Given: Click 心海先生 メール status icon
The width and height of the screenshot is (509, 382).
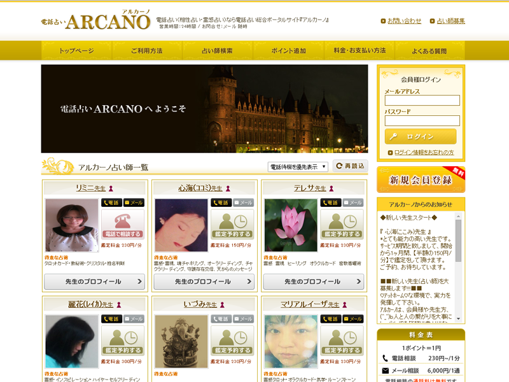Looking at the screenshot, I should (244, 202).
